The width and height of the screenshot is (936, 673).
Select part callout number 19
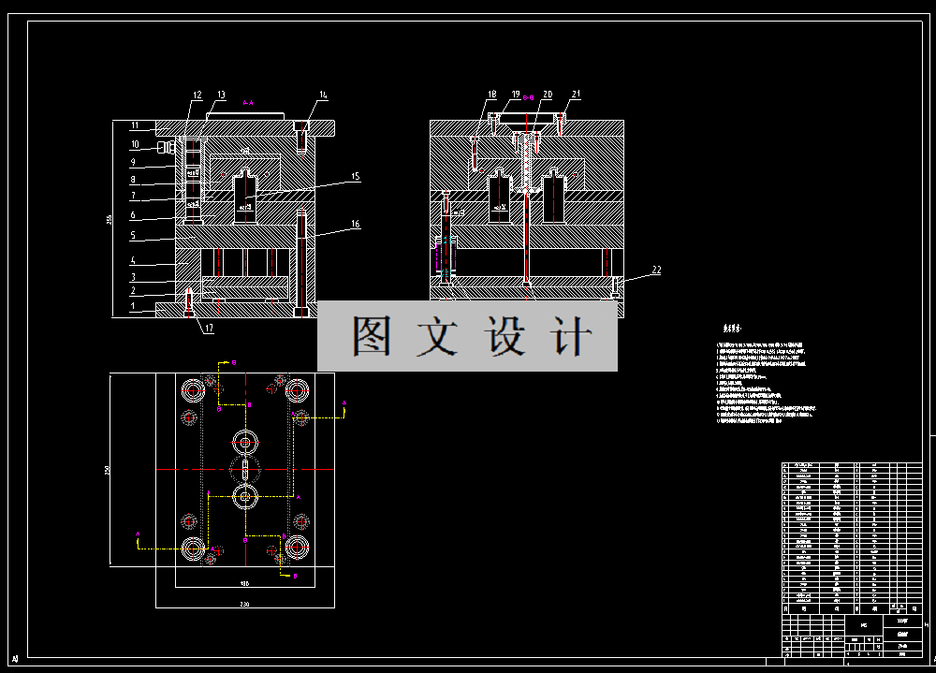[x=516, y=95]
